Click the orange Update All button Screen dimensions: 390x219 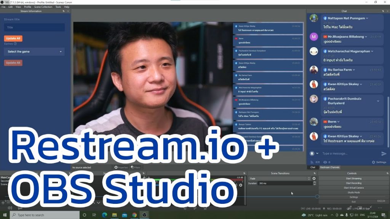pyautogui.click(x=13, y=38)
